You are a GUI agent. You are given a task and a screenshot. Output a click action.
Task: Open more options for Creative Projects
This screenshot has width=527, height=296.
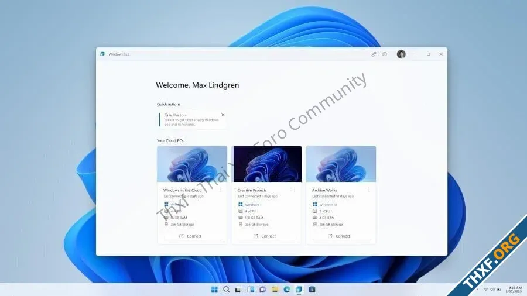[x=295, y=190]
